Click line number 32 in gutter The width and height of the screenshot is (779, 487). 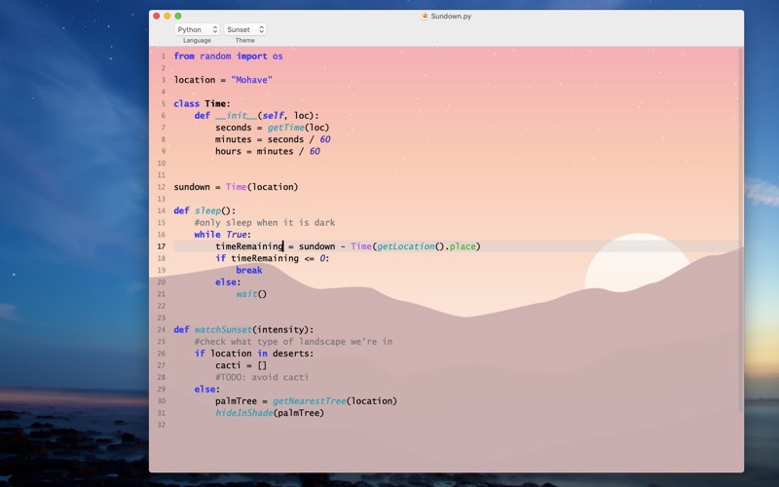(x=161, y=425)
